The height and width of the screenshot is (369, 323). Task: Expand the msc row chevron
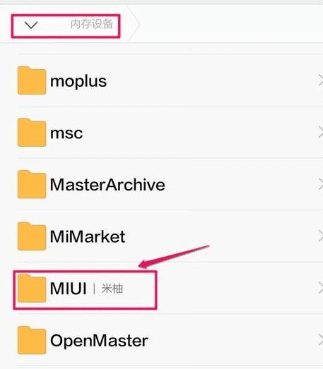coord(320,133)
